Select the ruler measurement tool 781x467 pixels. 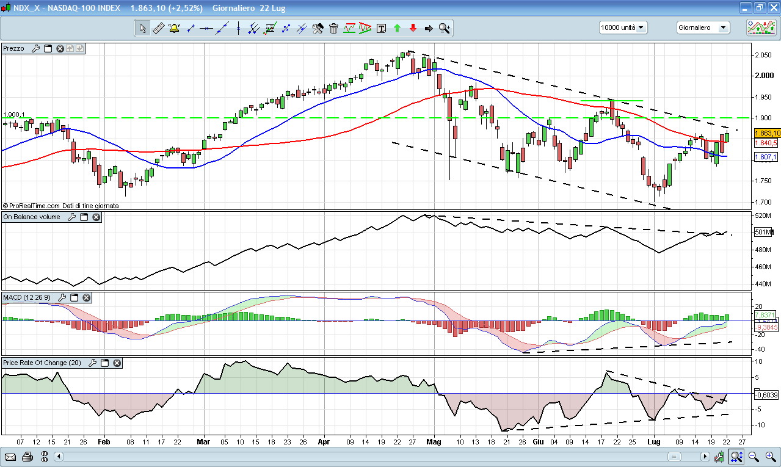158,28
